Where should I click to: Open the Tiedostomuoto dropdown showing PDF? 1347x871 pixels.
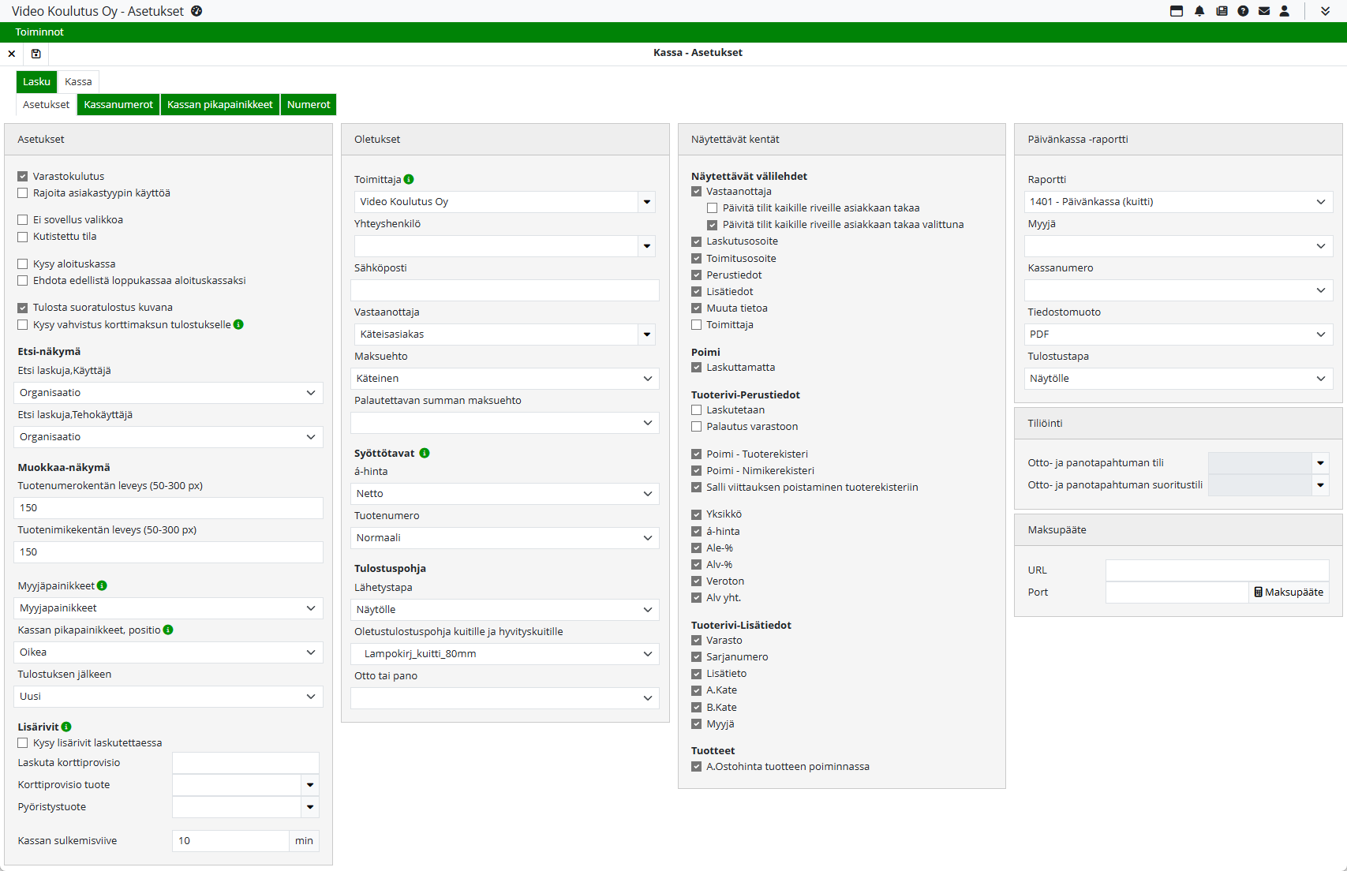pos(1177,335)
